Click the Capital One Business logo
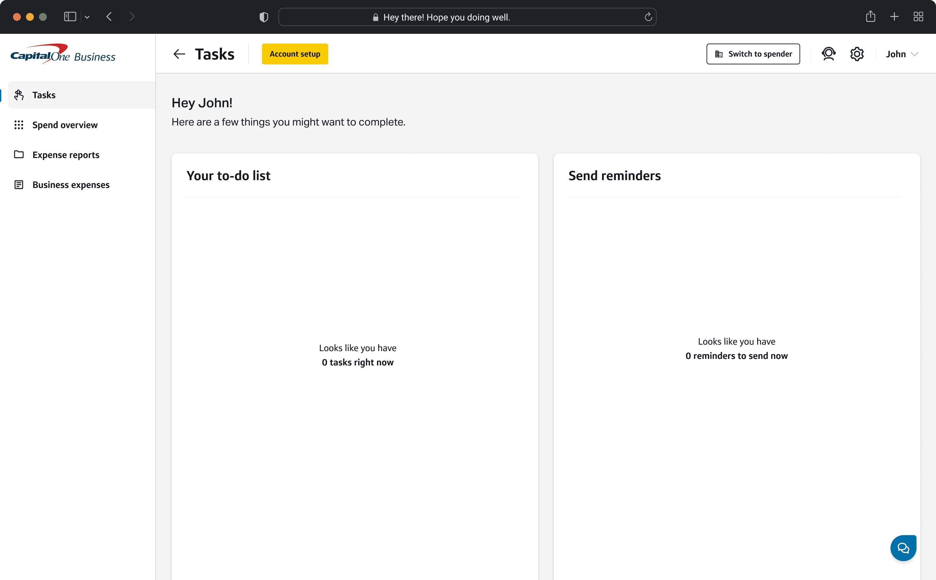This screenshot has height=580, width=936. coord(63,54)
